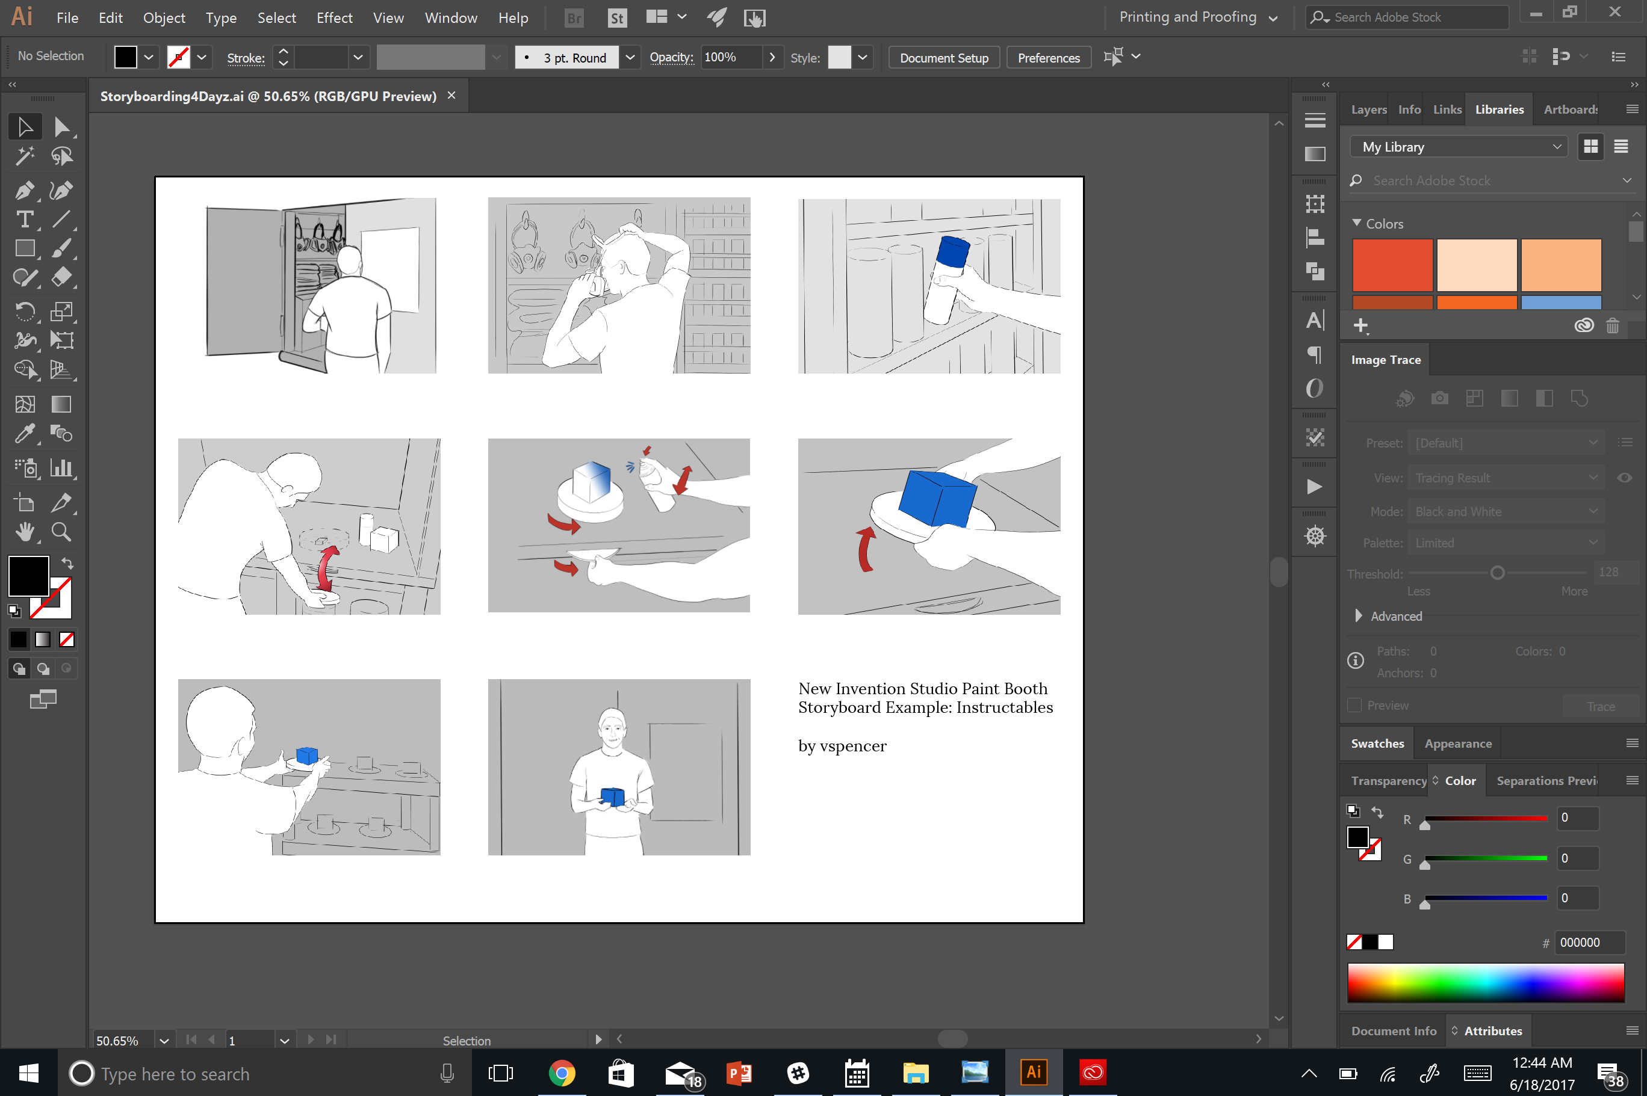Viewport: 1647px width, 1096px height.
Task: Switch to the Document Info tab
Action: [1393, 1030]
